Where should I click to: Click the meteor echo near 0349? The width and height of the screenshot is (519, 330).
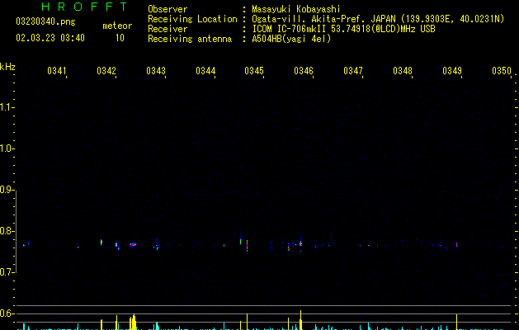click(x=457, y=244)
